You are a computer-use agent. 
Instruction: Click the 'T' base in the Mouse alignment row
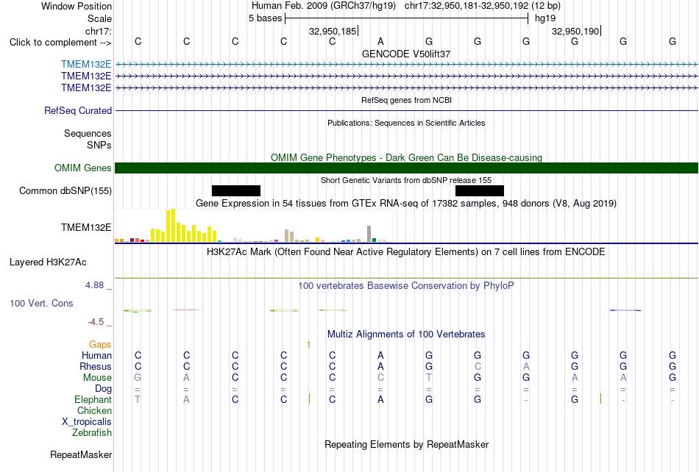coord(429,378)
